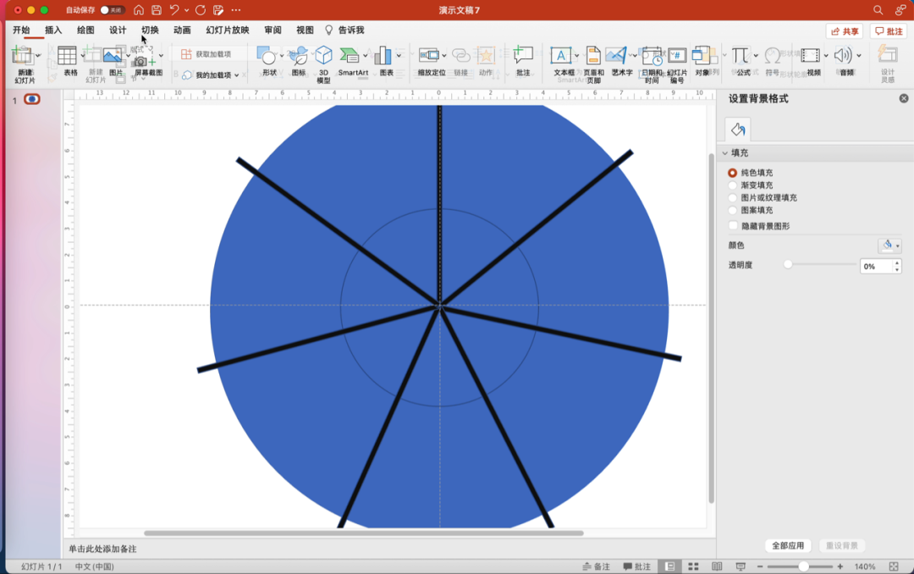
Task: Select 纯色填充 (solid fill) radio
Action: (732, 173)
